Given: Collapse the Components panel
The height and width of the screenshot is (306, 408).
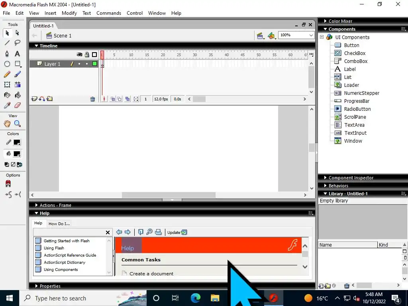Looking at the screenshot, I should [x=325, y=29].
